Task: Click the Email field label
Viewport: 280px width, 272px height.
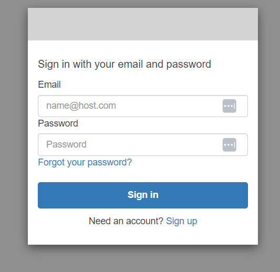Action: tap(49, 85)
